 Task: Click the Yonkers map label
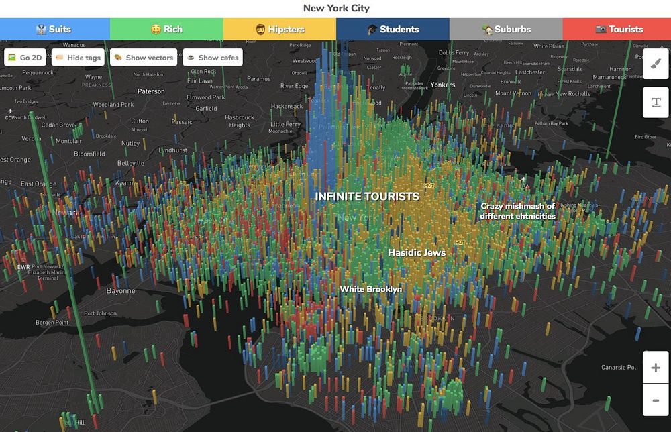tap(443, 85)
